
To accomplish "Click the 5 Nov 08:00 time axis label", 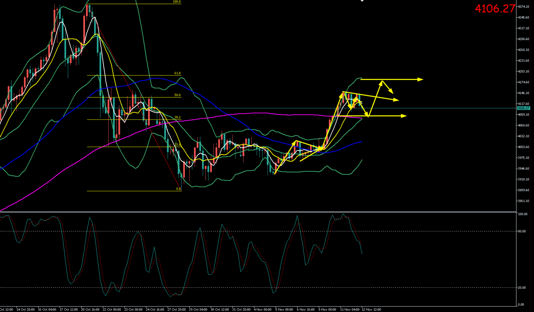I will point(283,309).
